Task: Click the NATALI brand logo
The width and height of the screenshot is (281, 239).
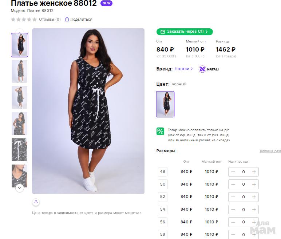Action: pos(209,69)
